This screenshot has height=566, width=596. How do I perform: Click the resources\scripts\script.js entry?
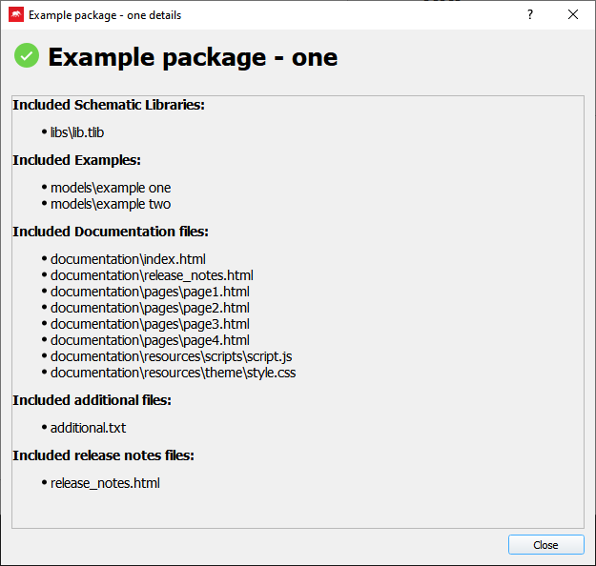pyautogui.click(x=171, y=356)
